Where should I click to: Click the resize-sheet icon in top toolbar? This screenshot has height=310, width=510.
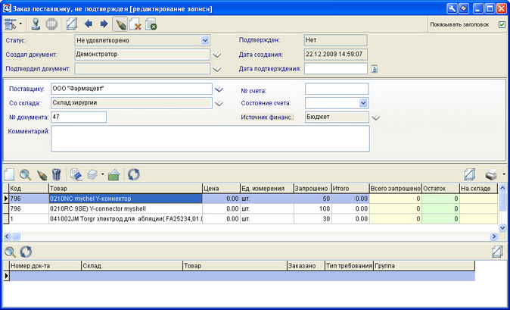click(x=72, y=24)
